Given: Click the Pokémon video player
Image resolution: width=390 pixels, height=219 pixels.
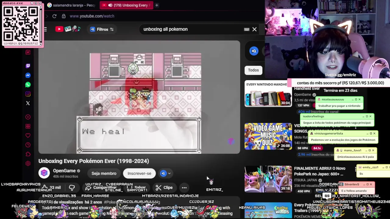Looking at the screenshot, I should [x=139, y=97].
